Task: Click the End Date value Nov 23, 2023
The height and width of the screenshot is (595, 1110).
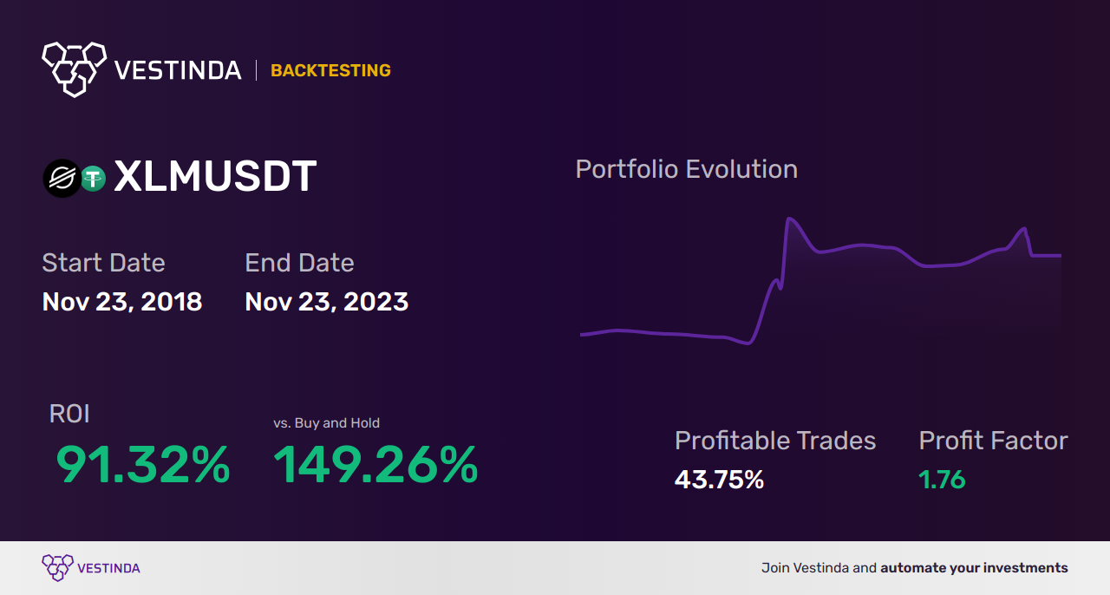Action: (327, 302)
